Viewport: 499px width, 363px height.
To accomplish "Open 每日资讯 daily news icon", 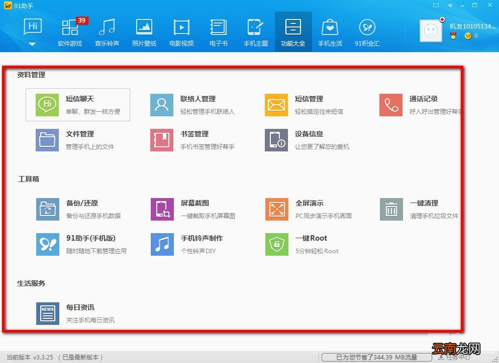I will [x=48, y=313].
